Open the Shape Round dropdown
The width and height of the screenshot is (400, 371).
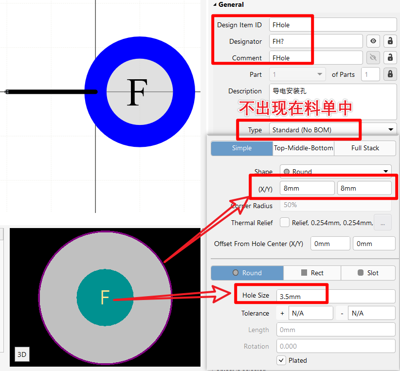386,171
